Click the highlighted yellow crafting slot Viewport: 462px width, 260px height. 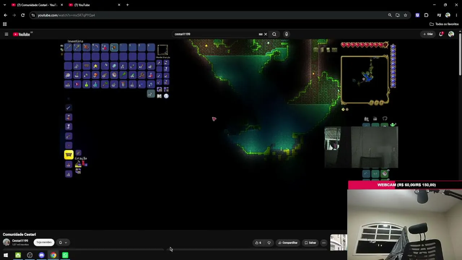pyautogui.click(x=69, y=155)
